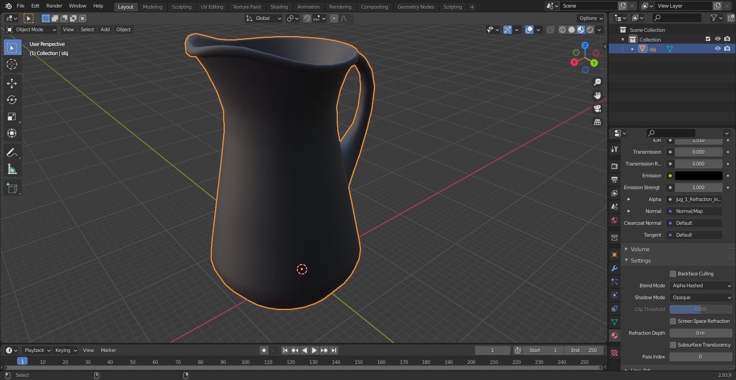Open the Playback dropdown in timeline
736x380 pixels.
click(x=37, y=350)
